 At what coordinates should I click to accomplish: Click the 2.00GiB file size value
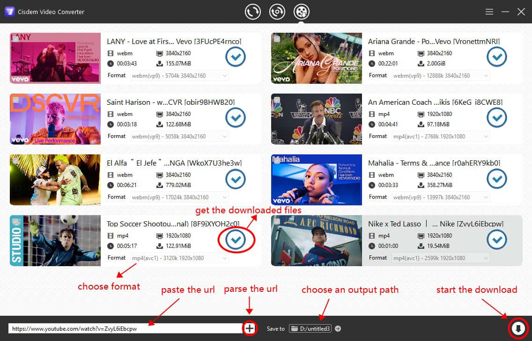coord(436,64)
